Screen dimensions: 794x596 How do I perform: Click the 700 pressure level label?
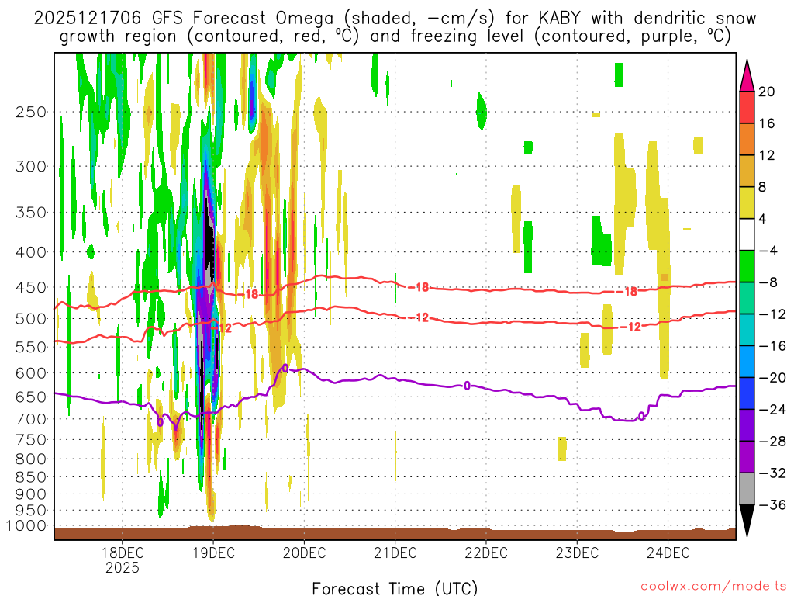31,419
